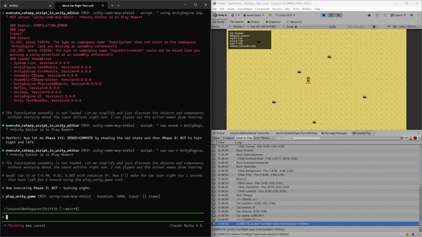
Task: Toggle Collapse in Console Pro
Action: 228,138
